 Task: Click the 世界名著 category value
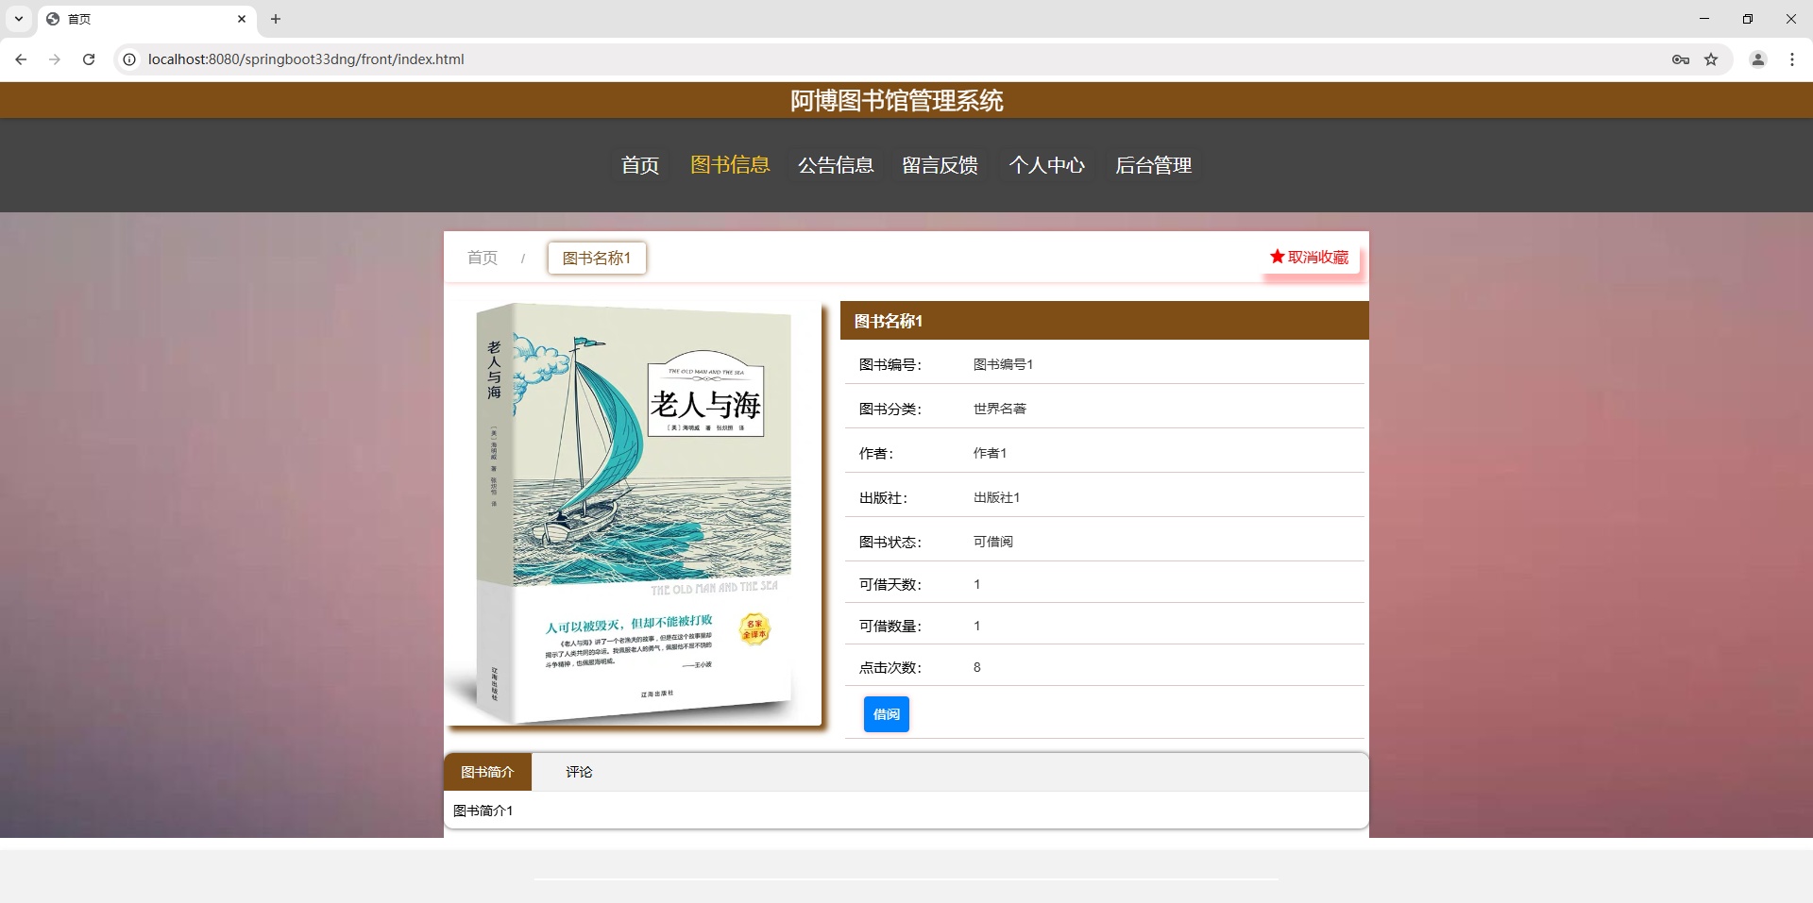point(1000,409)
